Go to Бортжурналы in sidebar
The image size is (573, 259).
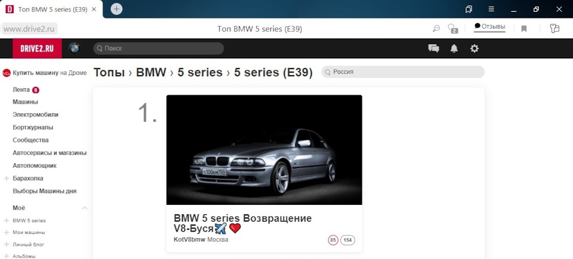[33, 127]
